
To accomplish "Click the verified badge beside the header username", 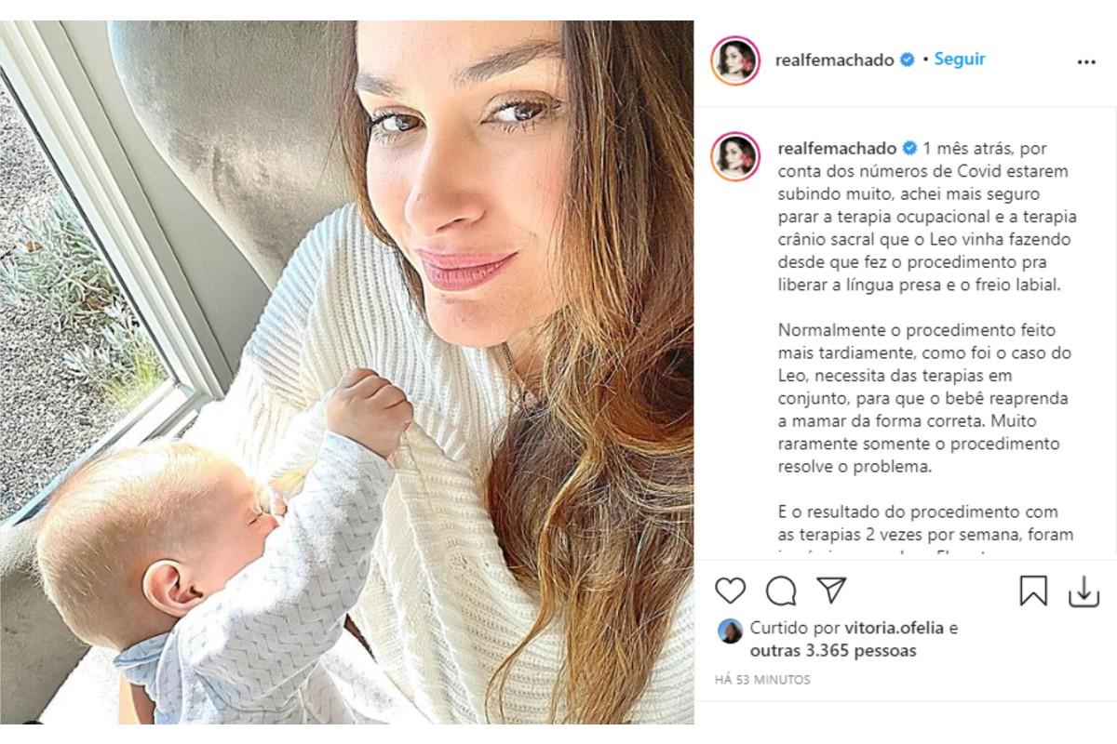I will point(908,60).
